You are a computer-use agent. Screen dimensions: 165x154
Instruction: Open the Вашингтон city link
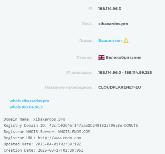pyautogui.click(x=110, y=40)
